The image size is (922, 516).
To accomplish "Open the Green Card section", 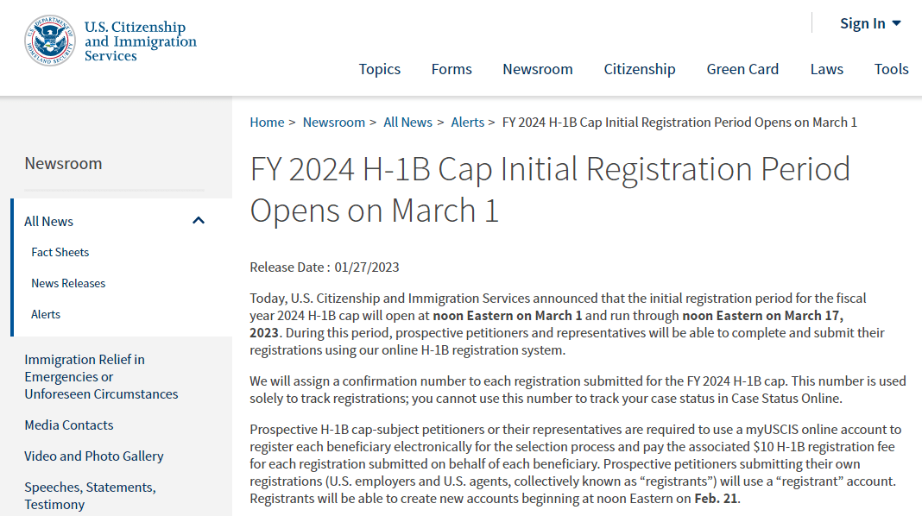I will click(742, 69).
